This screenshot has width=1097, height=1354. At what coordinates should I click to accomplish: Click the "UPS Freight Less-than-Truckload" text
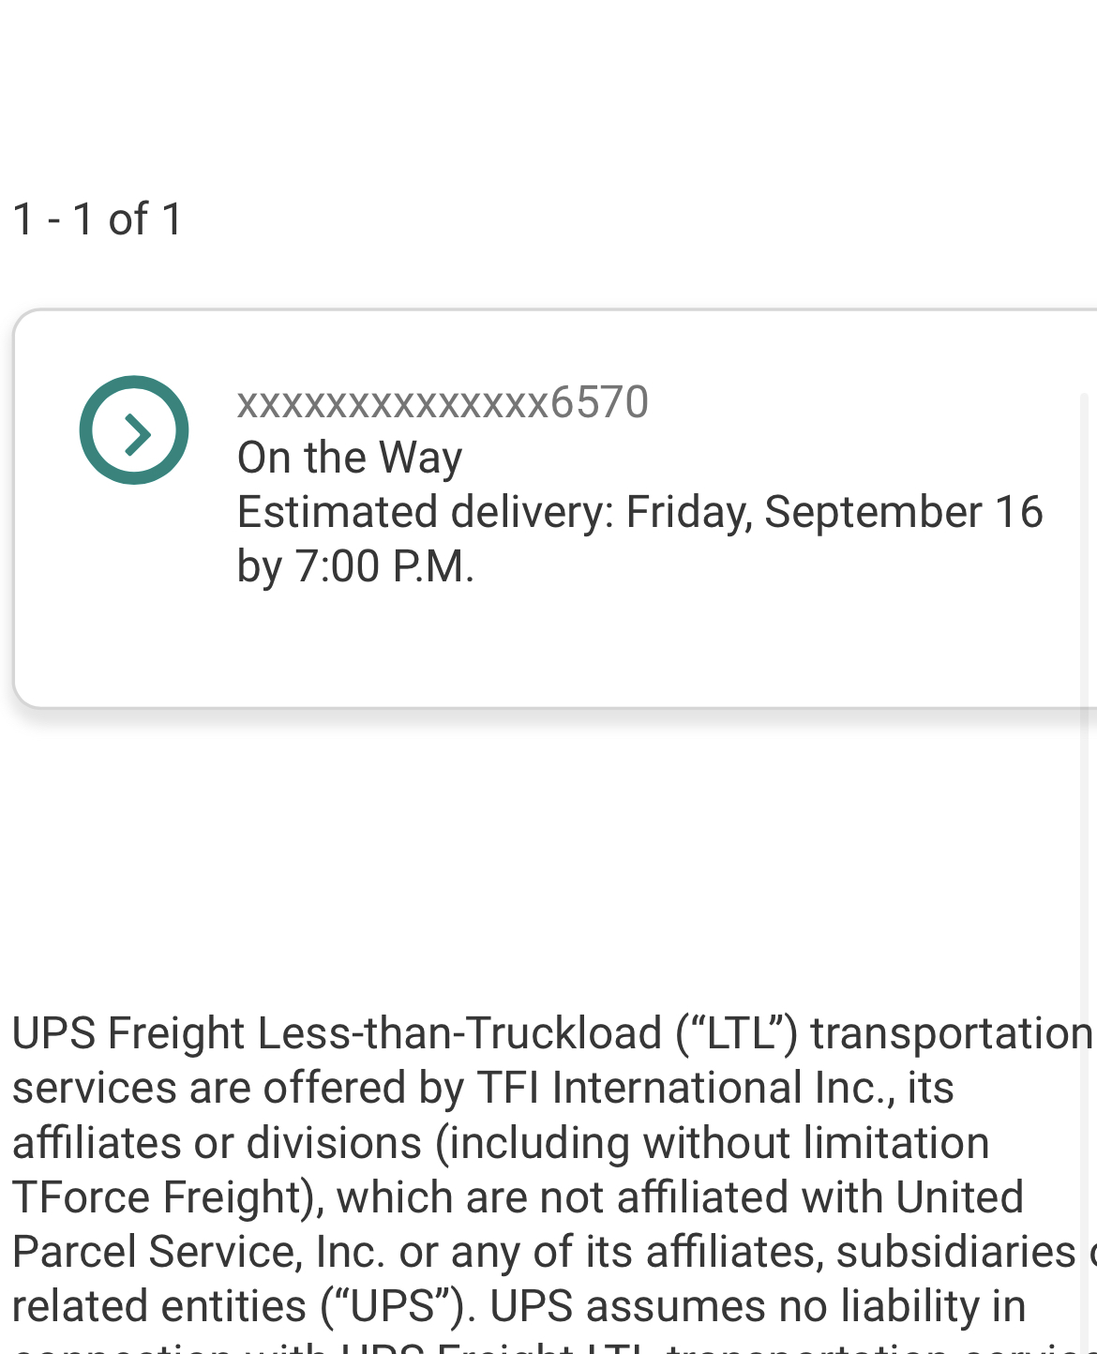337,1033
